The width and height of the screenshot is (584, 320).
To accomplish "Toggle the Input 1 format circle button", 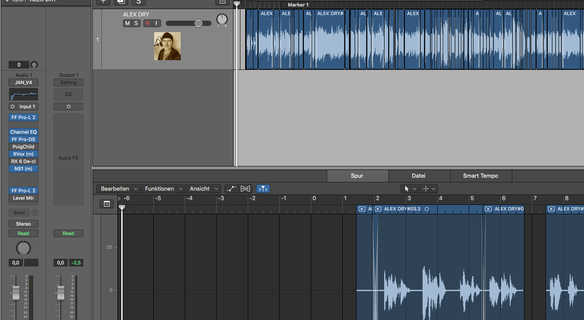I will tap(12, 107).
